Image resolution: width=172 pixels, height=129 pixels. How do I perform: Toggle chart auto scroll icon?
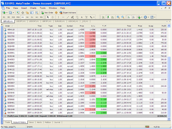click(x=129, y=17)
